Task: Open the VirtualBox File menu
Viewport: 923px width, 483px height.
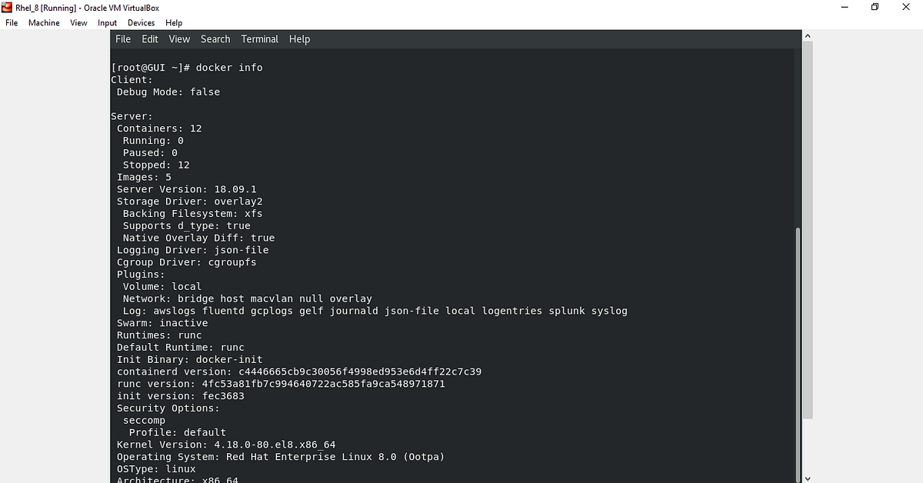Action: pyautogui.click(x=12, y=22)
